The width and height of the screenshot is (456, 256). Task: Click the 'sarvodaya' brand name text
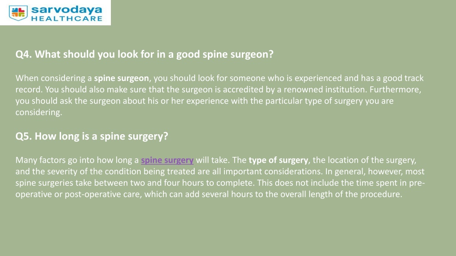(x=67, y=9)
